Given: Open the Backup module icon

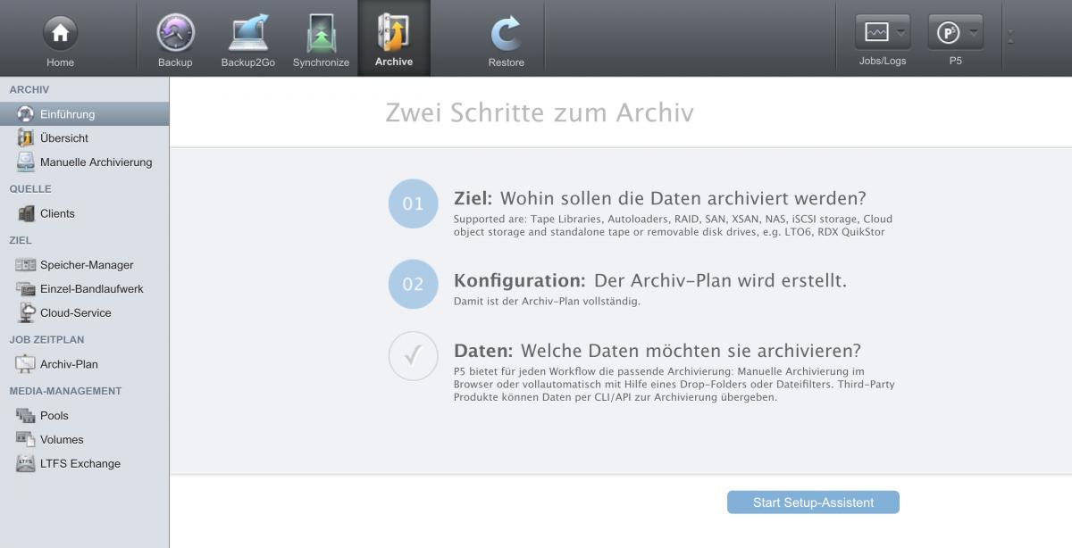Looking at the screenshot, I should pyautogui.click(x=175, y=34).
